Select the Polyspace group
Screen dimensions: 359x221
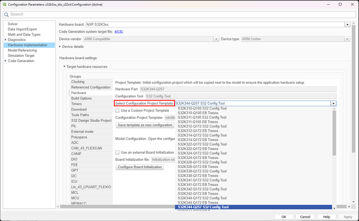91,137
